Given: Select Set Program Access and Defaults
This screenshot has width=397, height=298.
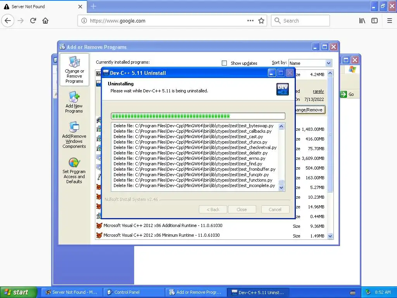Looking at the screenshot, I should tap(74, 171).
